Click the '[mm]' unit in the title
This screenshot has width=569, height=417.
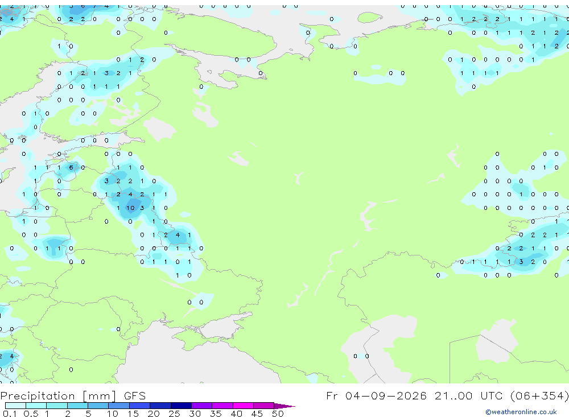(x=99, y=396)
